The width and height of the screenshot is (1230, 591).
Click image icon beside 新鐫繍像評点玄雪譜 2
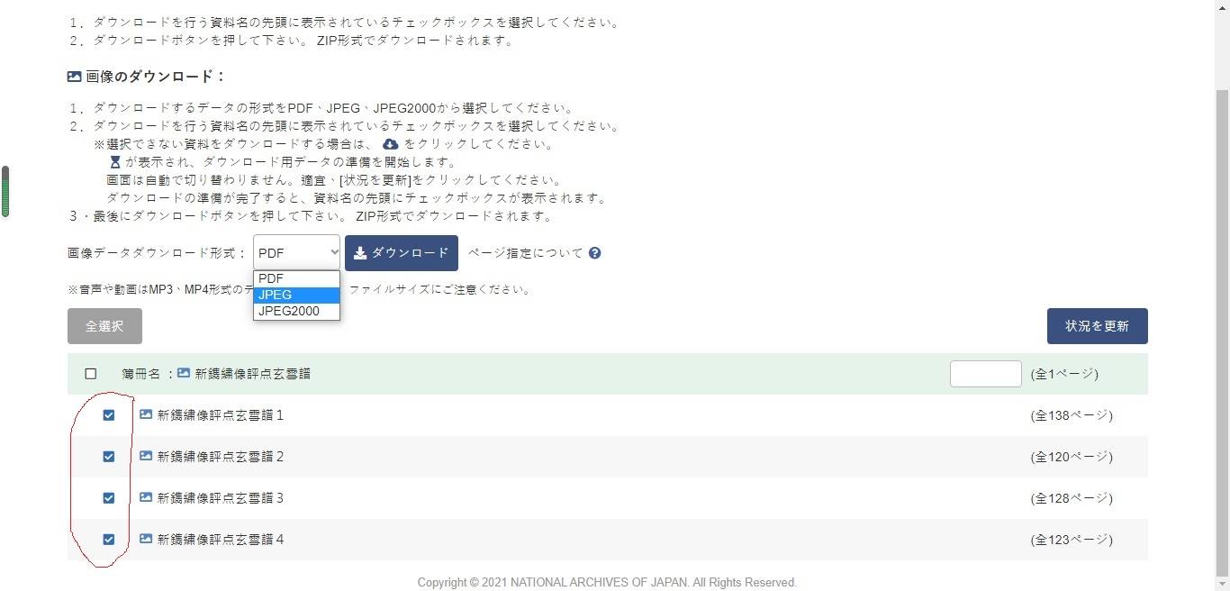coord(146,457)
